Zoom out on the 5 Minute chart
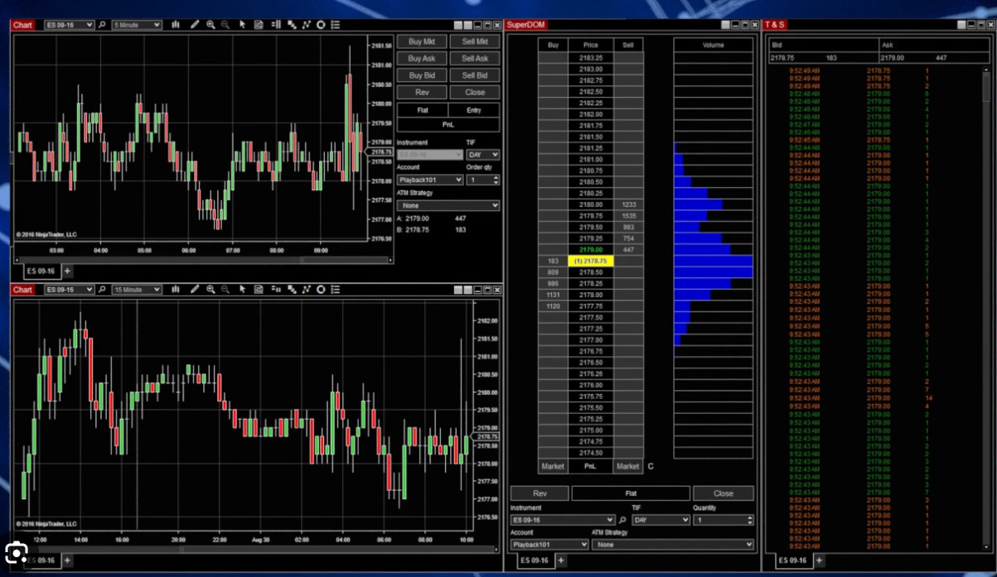This screenshot has height=577, width=997. point(225,25)
